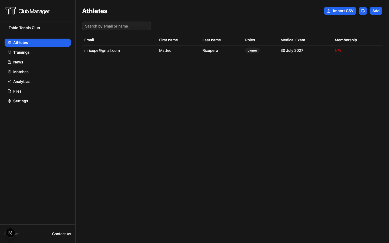Select the Table Tennis Club header
This screenshot has height=243, width=389.
pos(24,28)
